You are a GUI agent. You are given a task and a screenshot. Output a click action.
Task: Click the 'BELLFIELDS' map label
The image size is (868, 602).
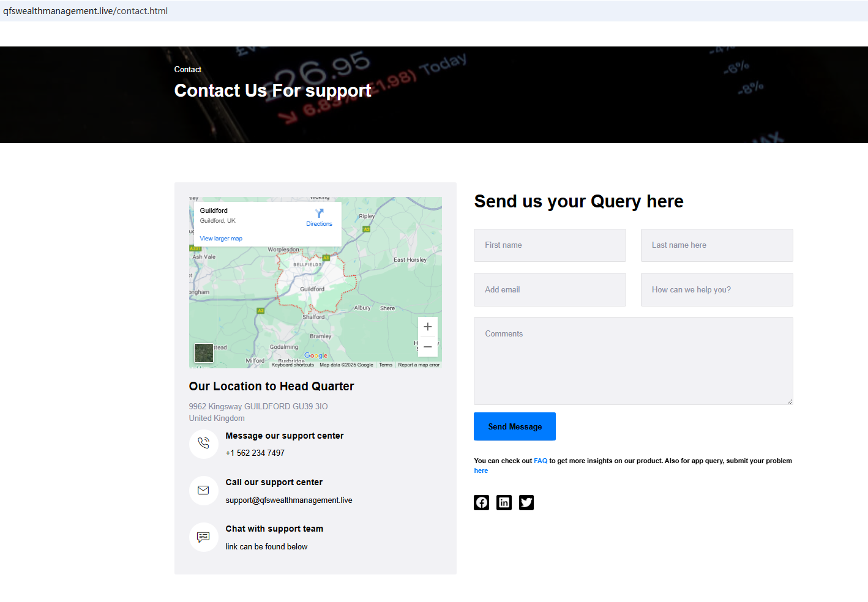click(x=307, y=265)
